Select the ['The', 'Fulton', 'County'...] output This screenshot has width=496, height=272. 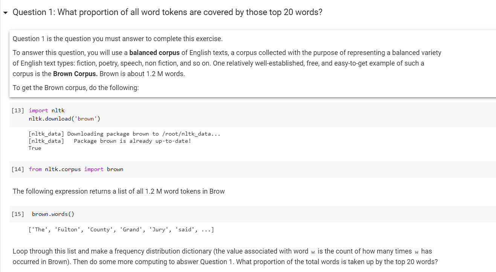click(x=121, y=229)
